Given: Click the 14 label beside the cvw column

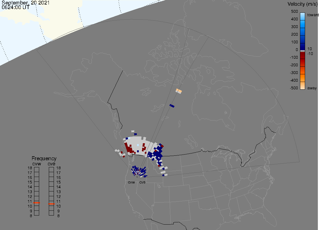Looking at the screenshot, I should pos(30,187).
